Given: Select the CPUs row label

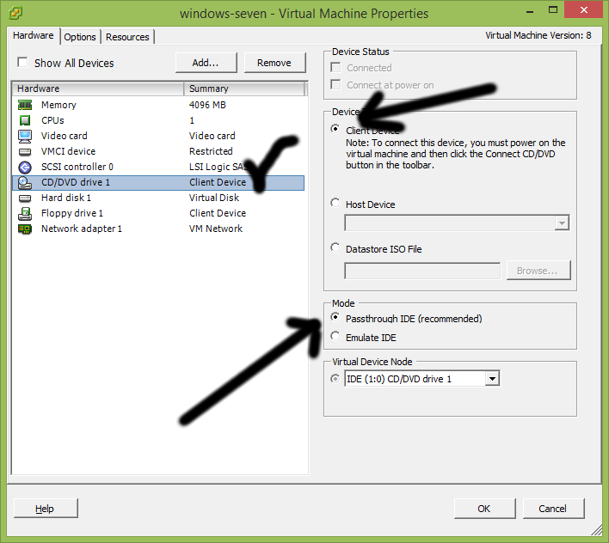Looking at the screenshot, I should pos(52,120).
